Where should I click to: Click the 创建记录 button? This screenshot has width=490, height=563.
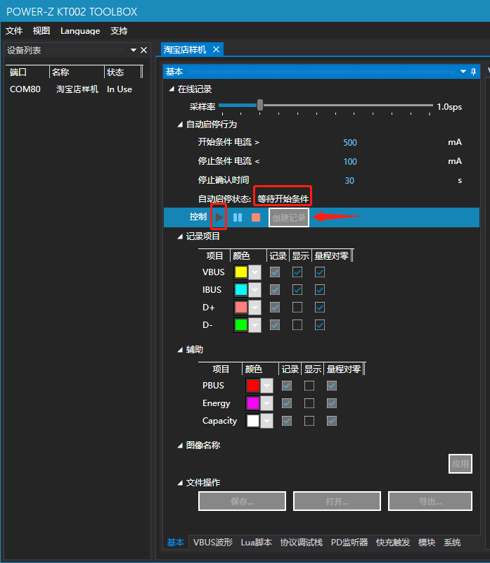(x=289, y=217)
